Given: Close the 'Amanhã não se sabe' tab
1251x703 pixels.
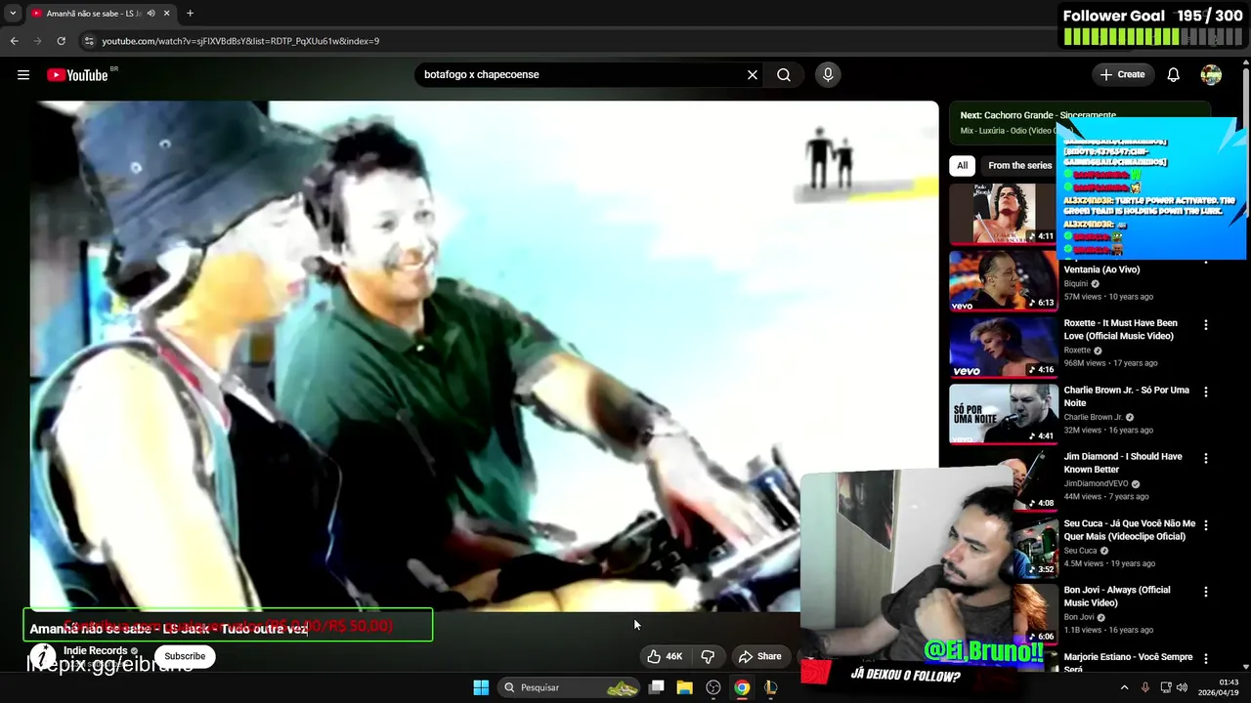Looking at the screenshot, I should point(166,14).
